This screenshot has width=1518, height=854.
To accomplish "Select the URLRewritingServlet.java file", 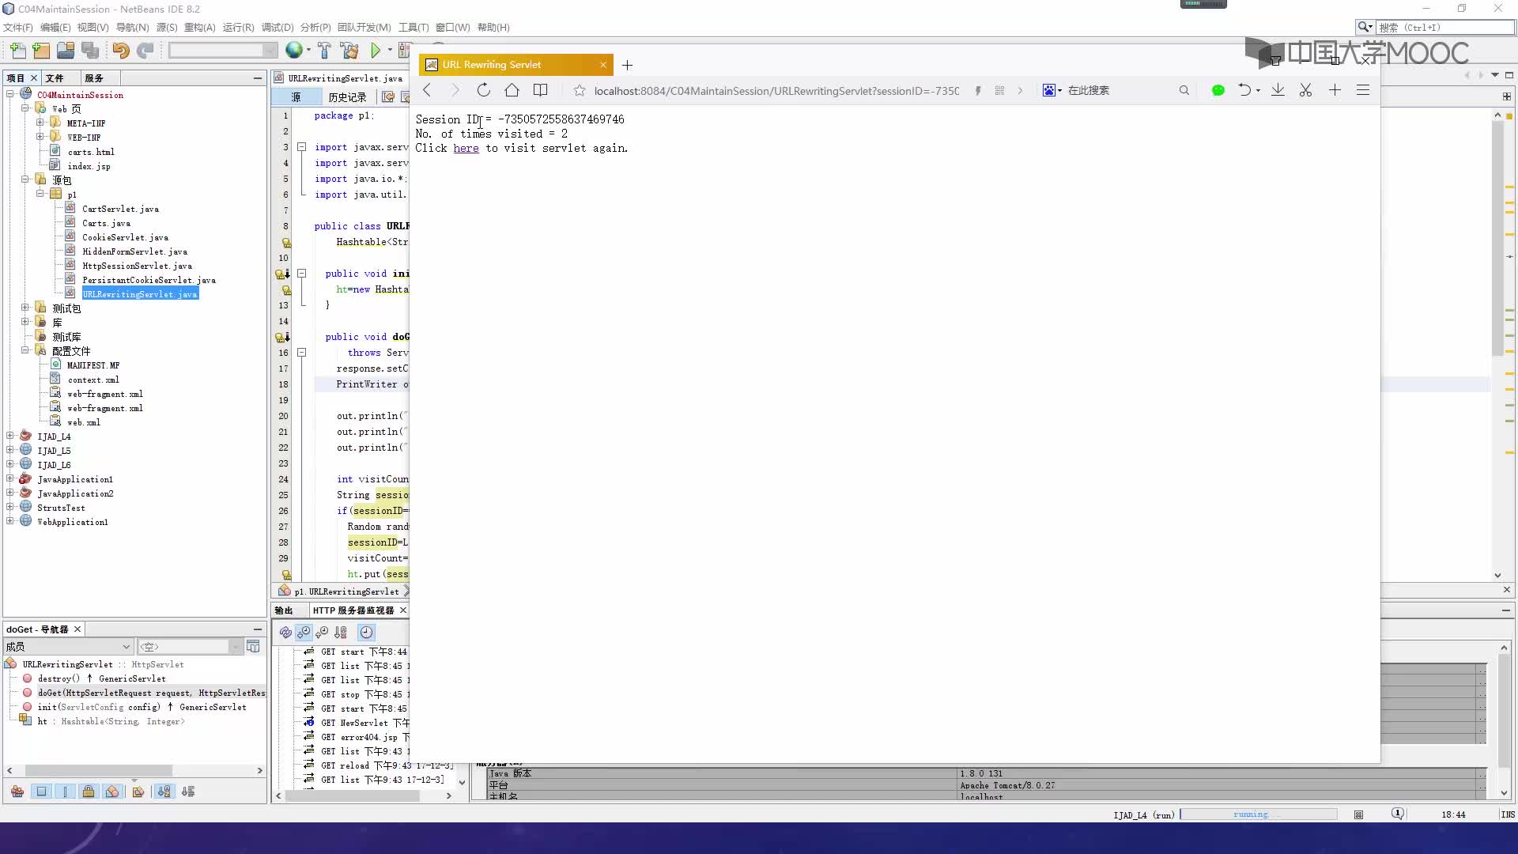I will pyautogui.click(x=140, y=294).
